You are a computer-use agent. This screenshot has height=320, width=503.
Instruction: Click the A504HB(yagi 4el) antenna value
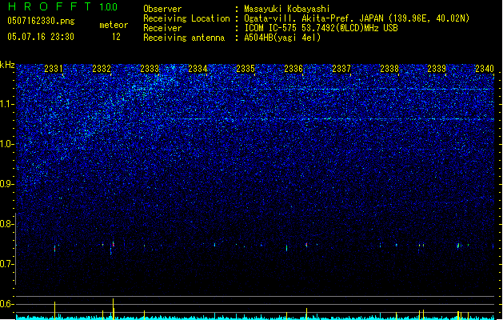click(282, 38)
